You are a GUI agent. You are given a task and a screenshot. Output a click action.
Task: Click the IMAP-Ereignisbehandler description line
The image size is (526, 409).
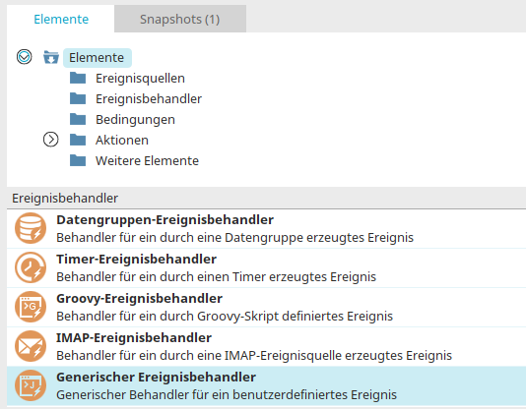pyautogui.click(x=254, y=356)
